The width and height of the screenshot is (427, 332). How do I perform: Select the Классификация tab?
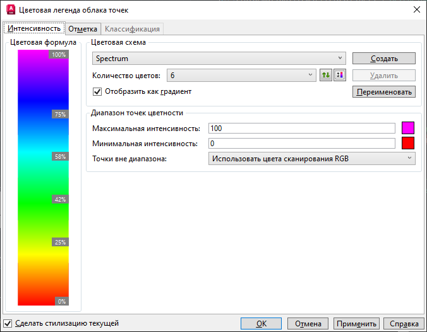click(133, 29)
